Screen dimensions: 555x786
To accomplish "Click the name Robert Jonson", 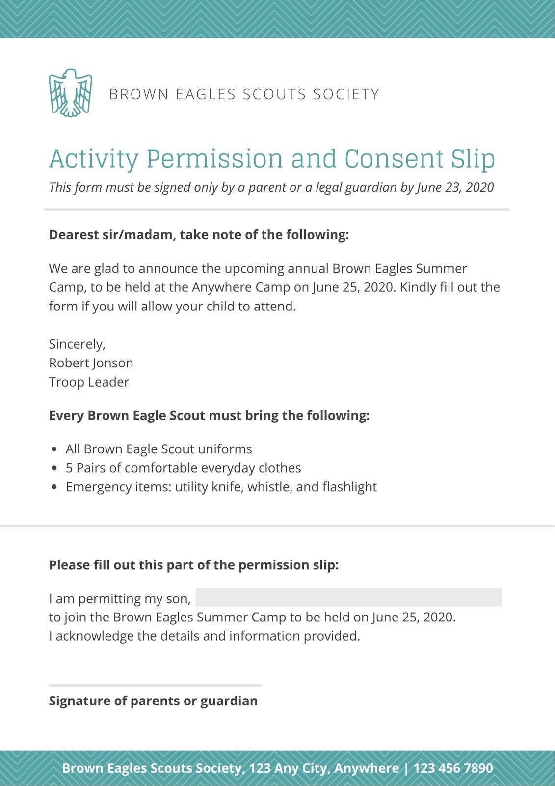I will (91, 363).
